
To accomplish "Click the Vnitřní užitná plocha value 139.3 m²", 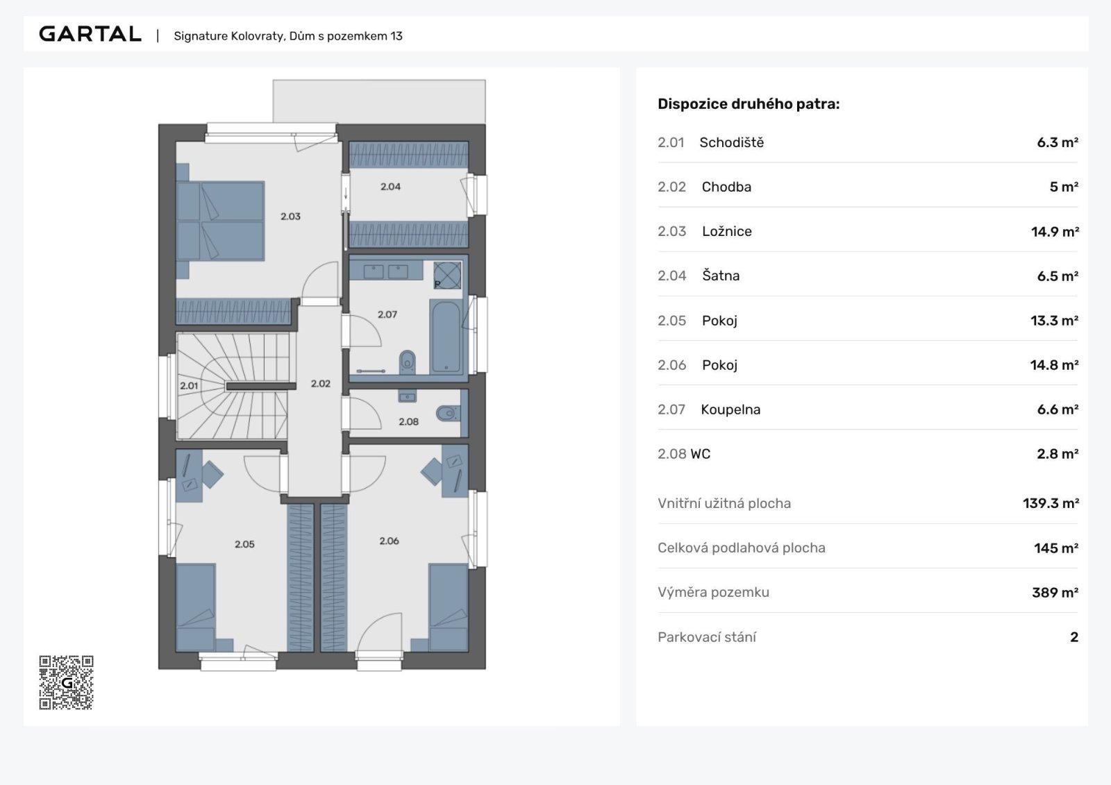I will [x=1050, y=503].
